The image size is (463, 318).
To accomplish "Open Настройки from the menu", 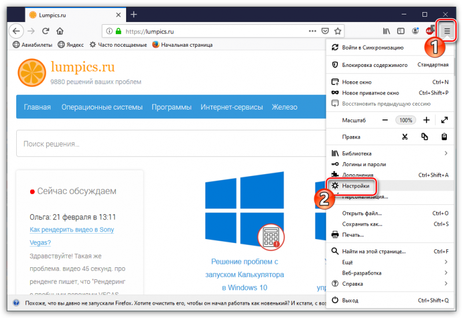I will click(389, 186).
